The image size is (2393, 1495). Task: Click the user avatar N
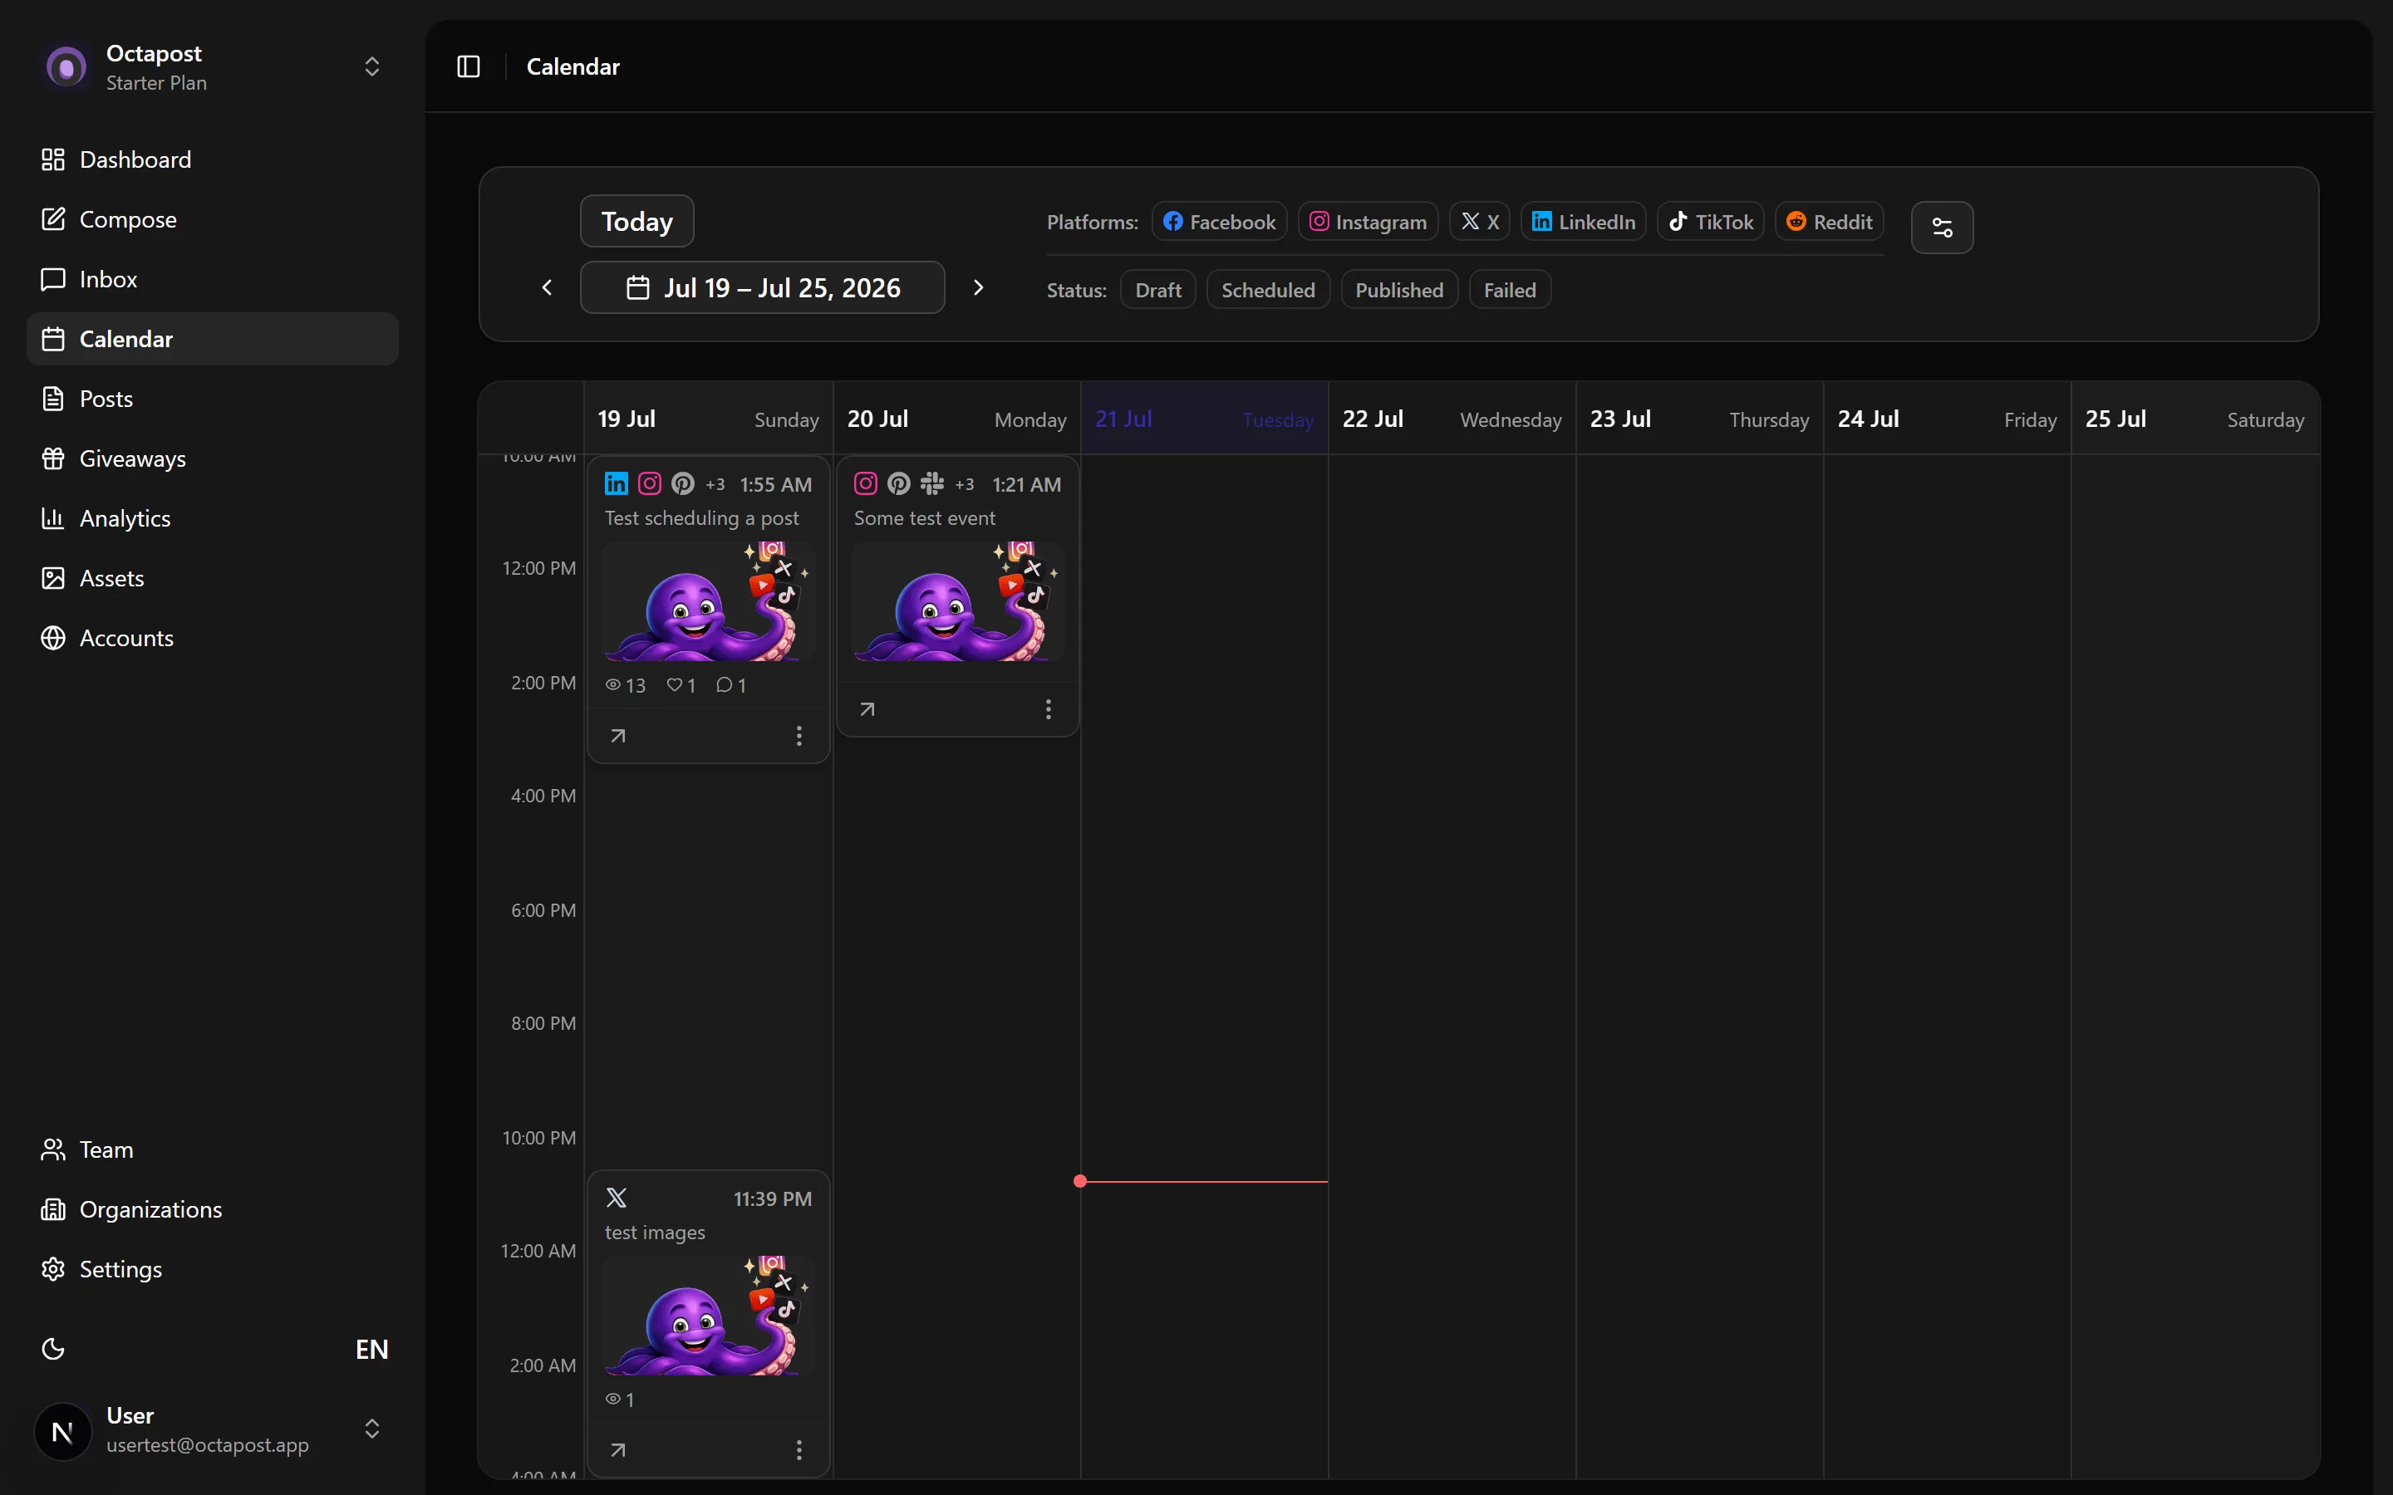click(x=62, y=1431)
